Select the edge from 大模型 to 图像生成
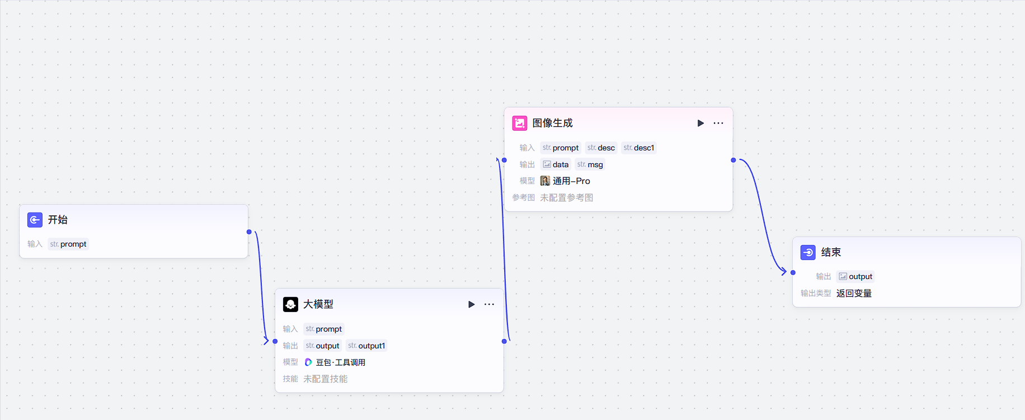 pos(504,251)
